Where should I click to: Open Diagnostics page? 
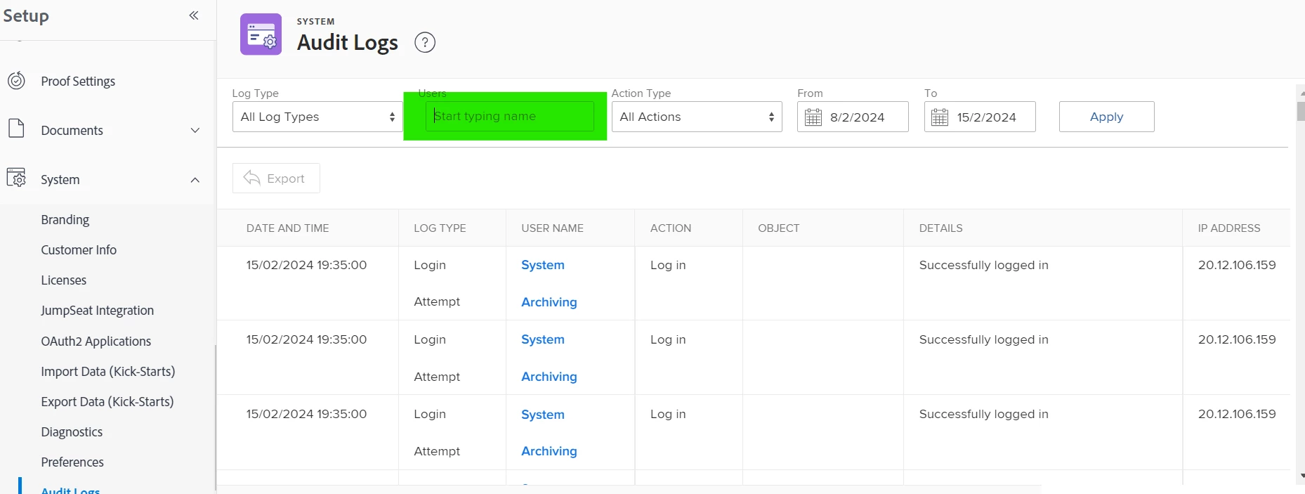coord(72,432)
